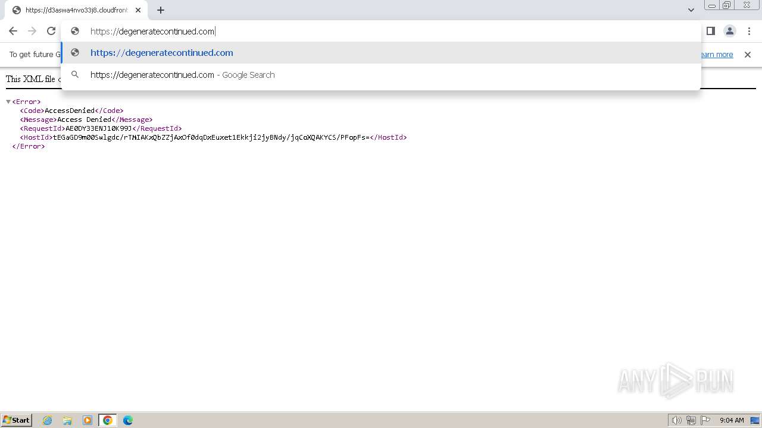Switch to Chrome on the taskbar
The height and width of the screenshot is (428, 762).
point(108,420)
